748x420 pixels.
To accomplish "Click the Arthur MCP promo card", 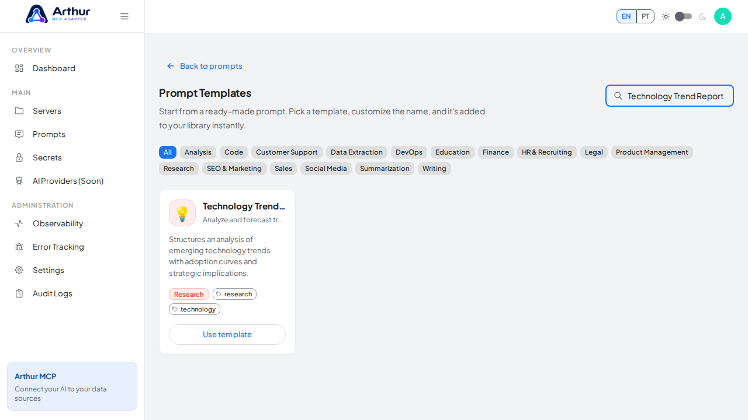I will (72, 386).
